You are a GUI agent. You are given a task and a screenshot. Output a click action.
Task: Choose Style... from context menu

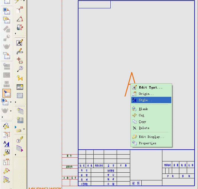pos(151,100)
